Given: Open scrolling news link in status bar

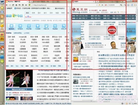Looking at the screenshot, I should (39, 104).
